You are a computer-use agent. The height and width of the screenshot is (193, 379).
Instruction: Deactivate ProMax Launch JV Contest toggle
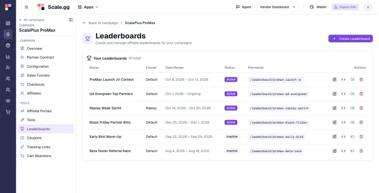352,80
